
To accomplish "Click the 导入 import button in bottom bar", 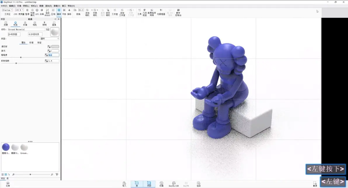I will tap(124, 184).
